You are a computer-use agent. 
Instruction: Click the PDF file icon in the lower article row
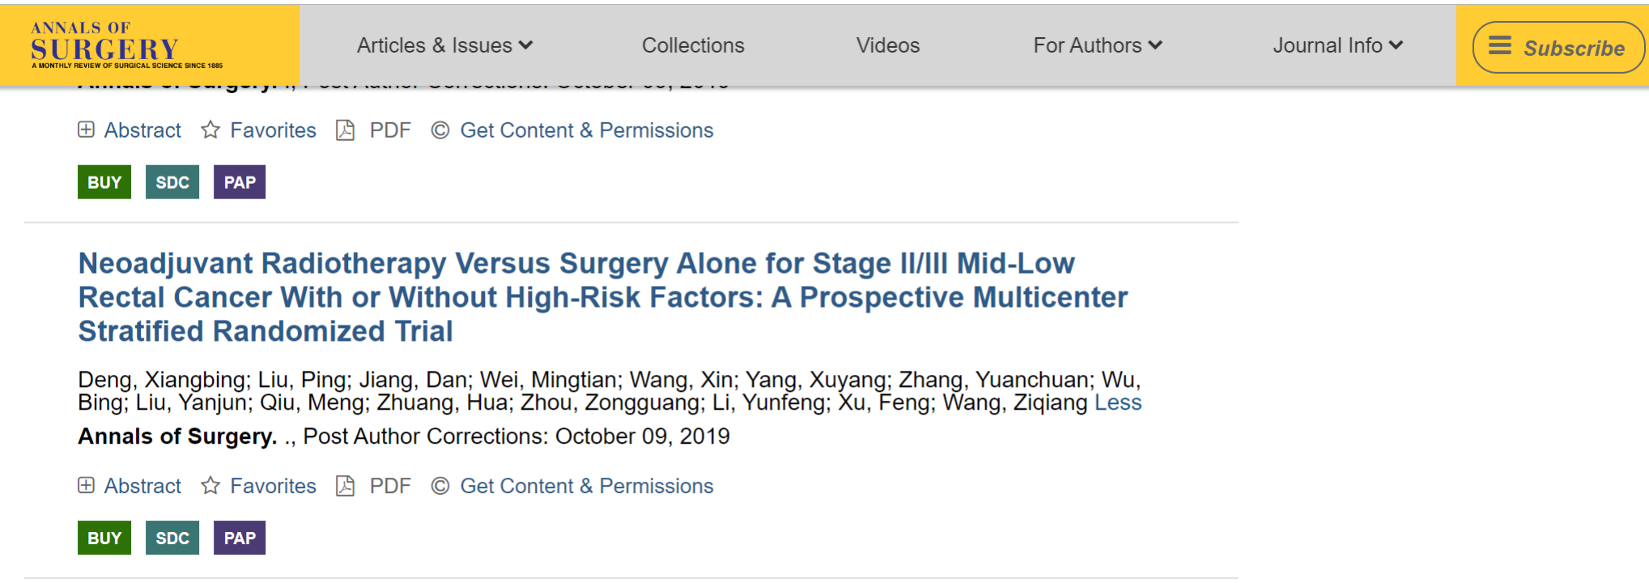tap(346, 486)
